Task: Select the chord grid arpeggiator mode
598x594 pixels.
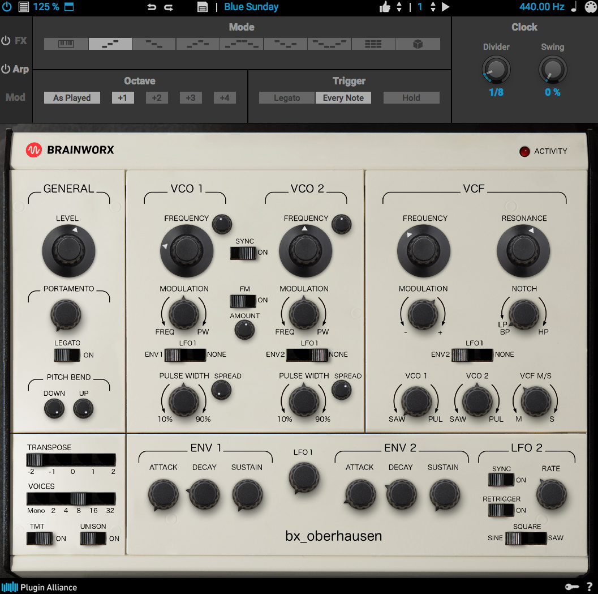Action: (x=373, y=44)
